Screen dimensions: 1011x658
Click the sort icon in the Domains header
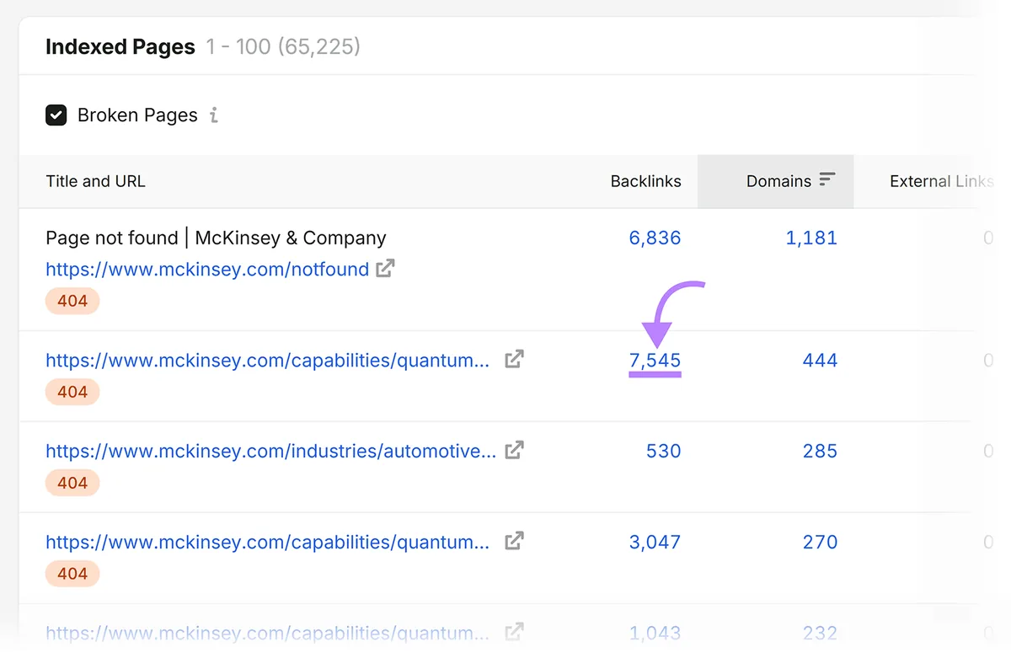(827, 180)
